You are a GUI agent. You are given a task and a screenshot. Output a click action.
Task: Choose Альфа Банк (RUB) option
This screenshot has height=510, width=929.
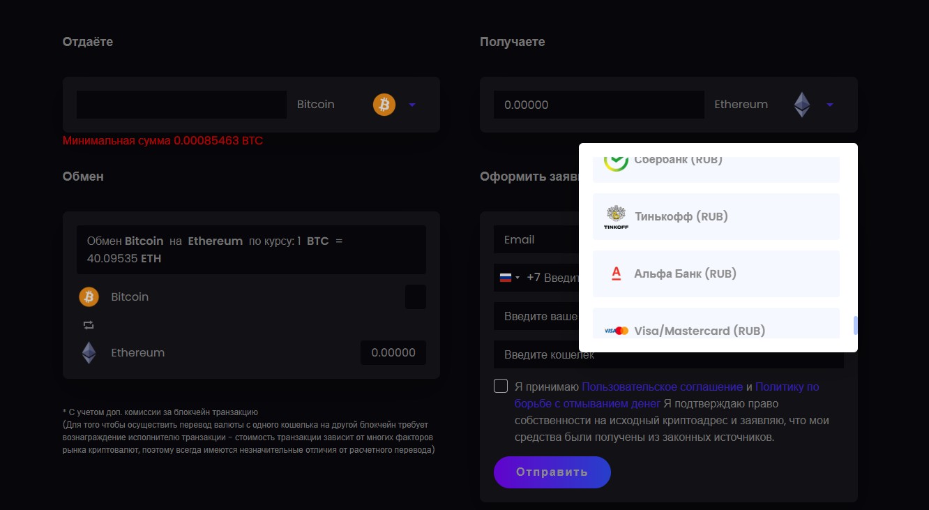pos(685,273)
